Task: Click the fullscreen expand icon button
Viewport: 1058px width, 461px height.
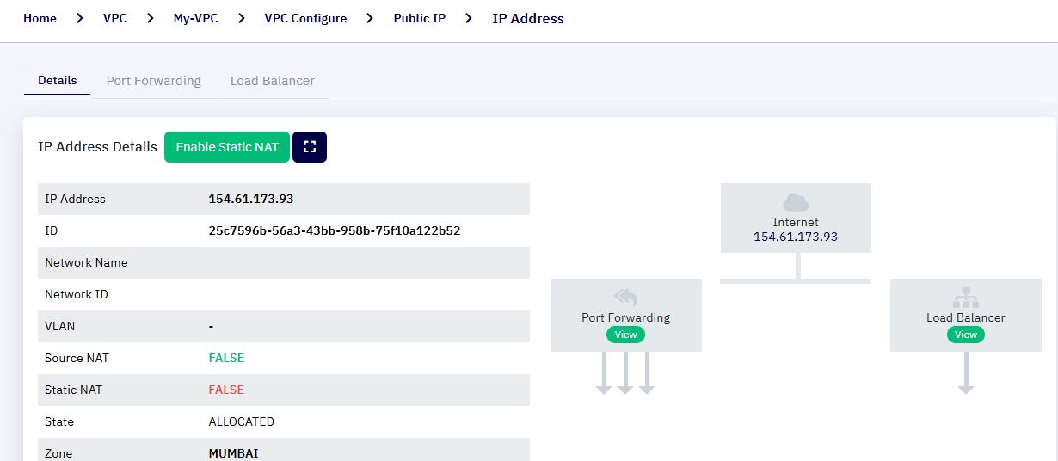Action: click(x=310, y=147)
